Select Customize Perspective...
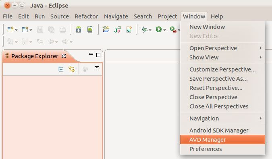 222,69
